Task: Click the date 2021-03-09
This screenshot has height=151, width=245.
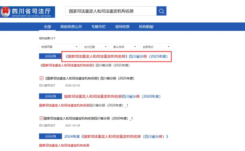Action: pos(73,126)
